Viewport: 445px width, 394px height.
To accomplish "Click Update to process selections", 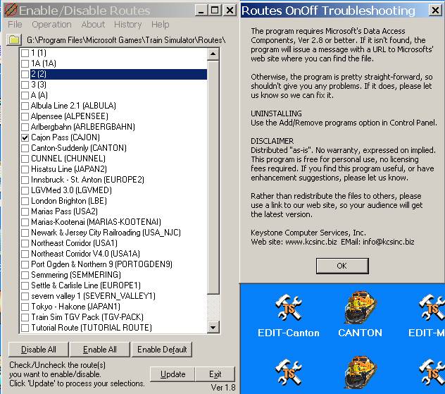I will click(173, 374).
